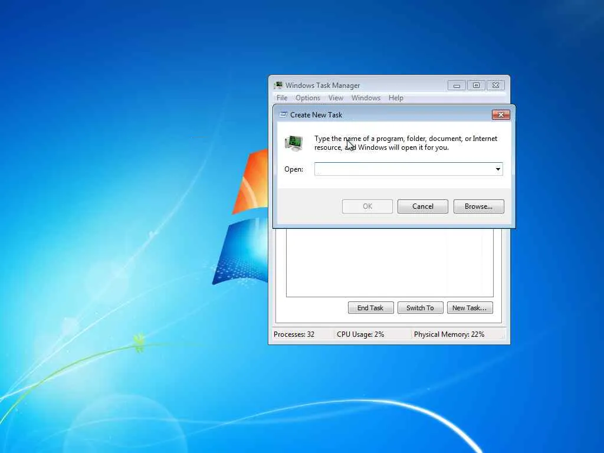Open the Options menu in Task Manager
Image resolution: width=604 pixels, height=453 pixels.
(x=308, y=98)
